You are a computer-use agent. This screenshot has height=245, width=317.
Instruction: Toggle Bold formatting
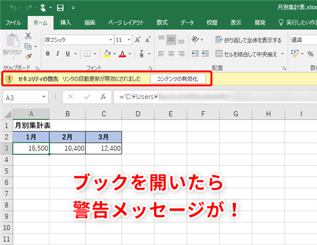48,54
